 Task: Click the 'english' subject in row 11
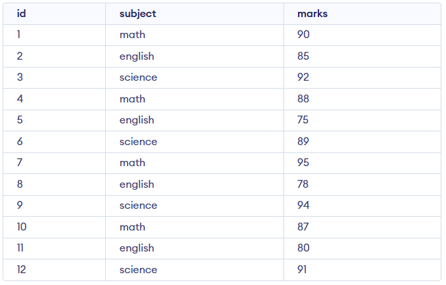[137, 248]
